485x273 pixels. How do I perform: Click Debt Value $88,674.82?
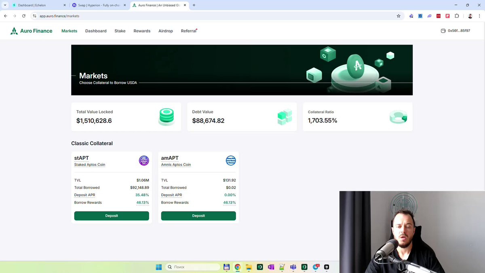[x=208, y=121]
